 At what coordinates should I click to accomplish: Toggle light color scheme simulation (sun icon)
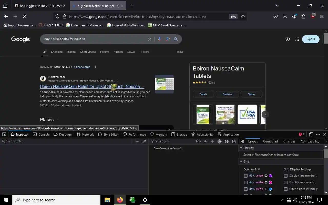point(220,141)
